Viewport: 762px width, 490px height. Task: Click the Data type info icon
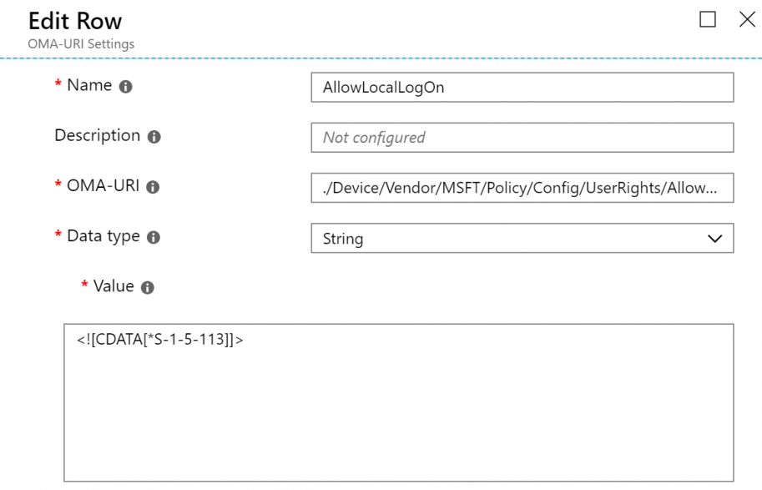tap(152, 237)
